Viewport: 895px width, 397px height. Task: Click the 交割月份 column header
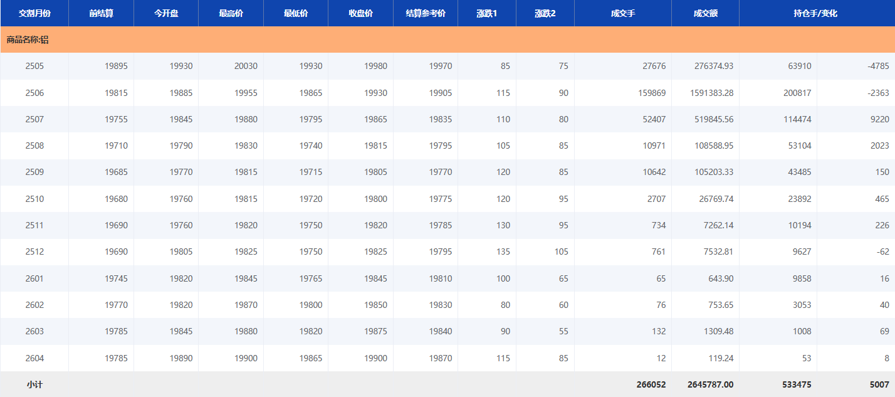point(34,13)
